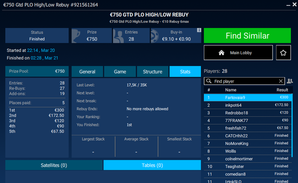The height and width of the screenshot is (183, 298).
Task: Click the 1st place €300 payout row
Action: pyautogui.click(x=37, y=110)
